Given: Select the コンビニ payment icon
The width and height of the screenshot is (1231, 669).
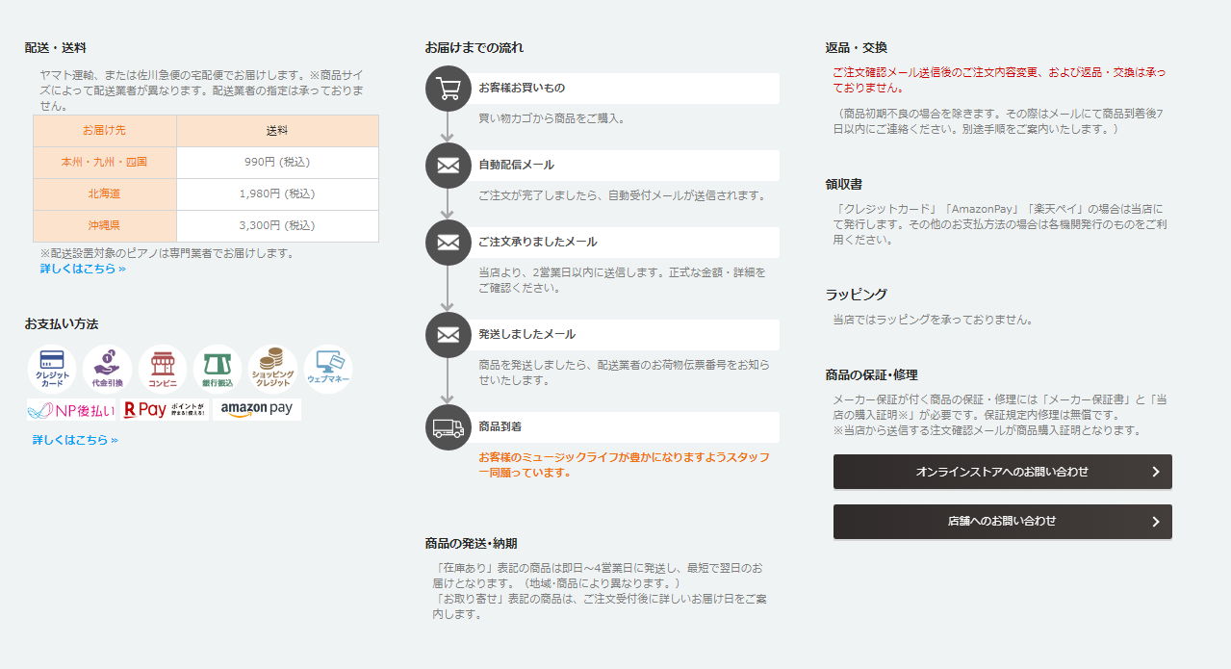Looking at the screenshot, I should click(x=163, y=370).
